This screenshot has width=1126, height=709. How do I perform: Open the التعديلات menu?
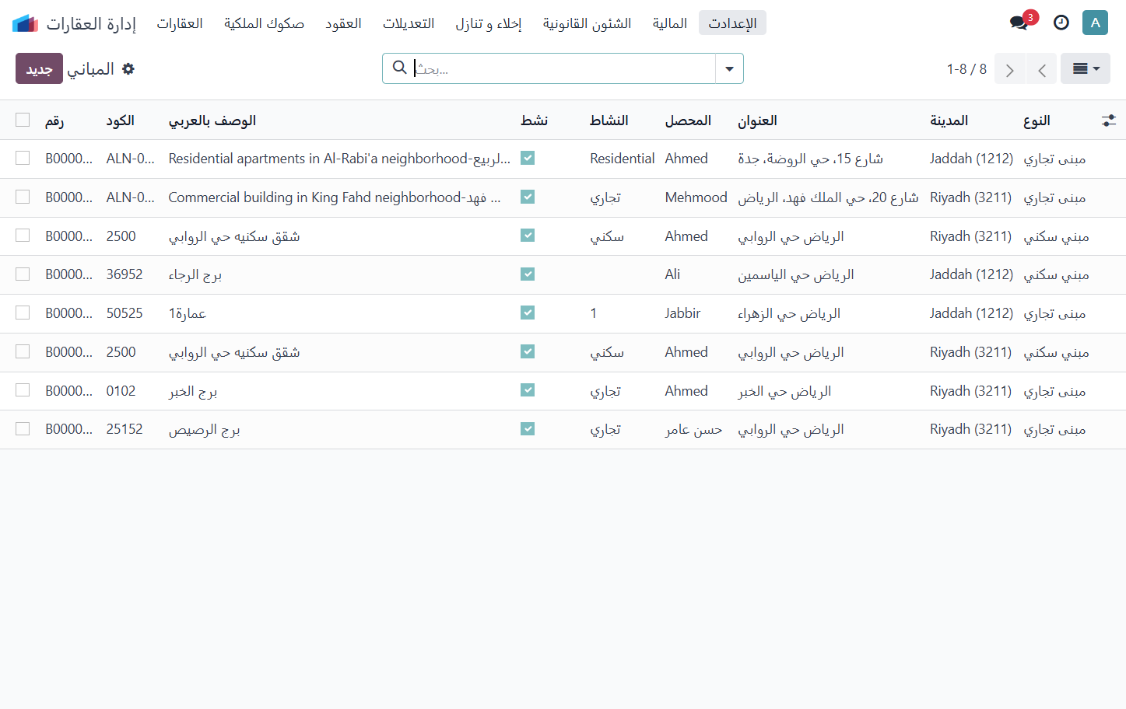click(409, 23)
